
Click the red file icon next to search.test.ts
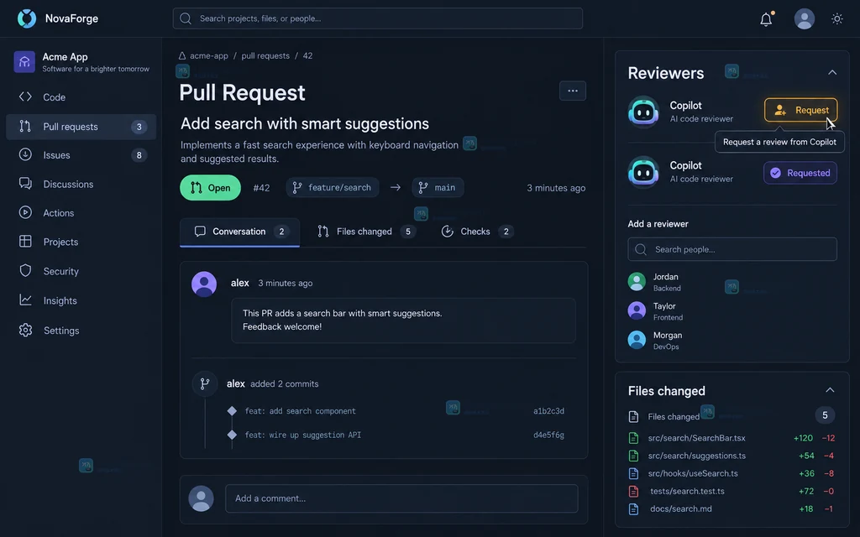click(x=633, y=491)
